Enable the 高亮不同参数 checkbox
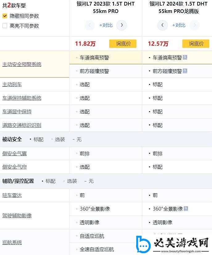This screenshot has height=255, width=212. tap(5, 26)
